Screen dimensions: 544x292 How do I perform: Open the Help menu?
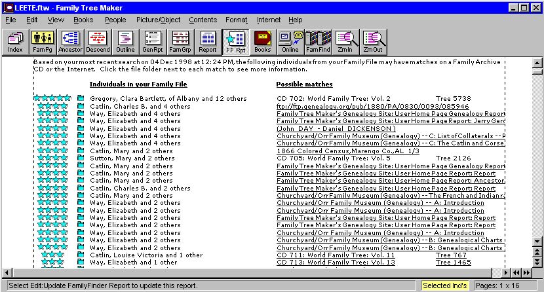point(295,20)
